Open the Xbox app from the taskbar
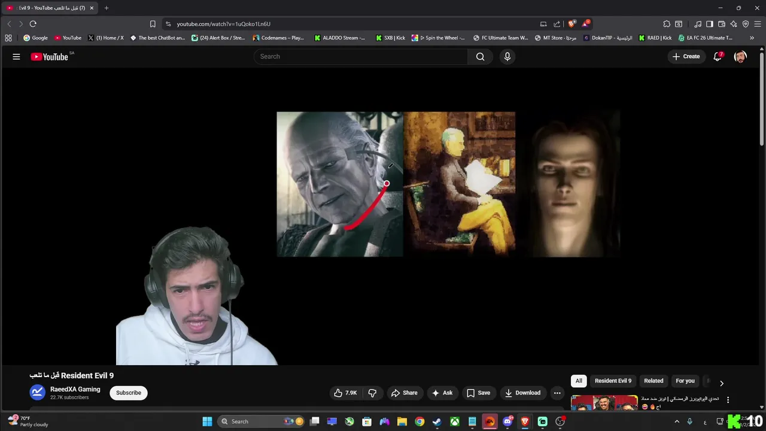This screenshot has height=431, width=766. coord(455,421)
